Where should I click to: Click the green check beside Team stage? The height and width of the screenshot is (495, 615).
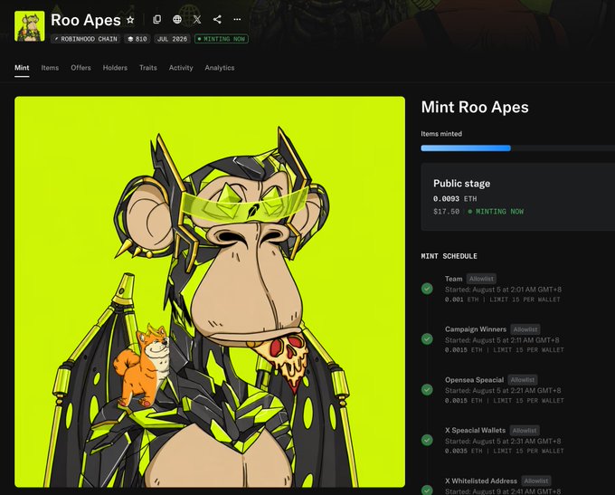coord(427,289)
